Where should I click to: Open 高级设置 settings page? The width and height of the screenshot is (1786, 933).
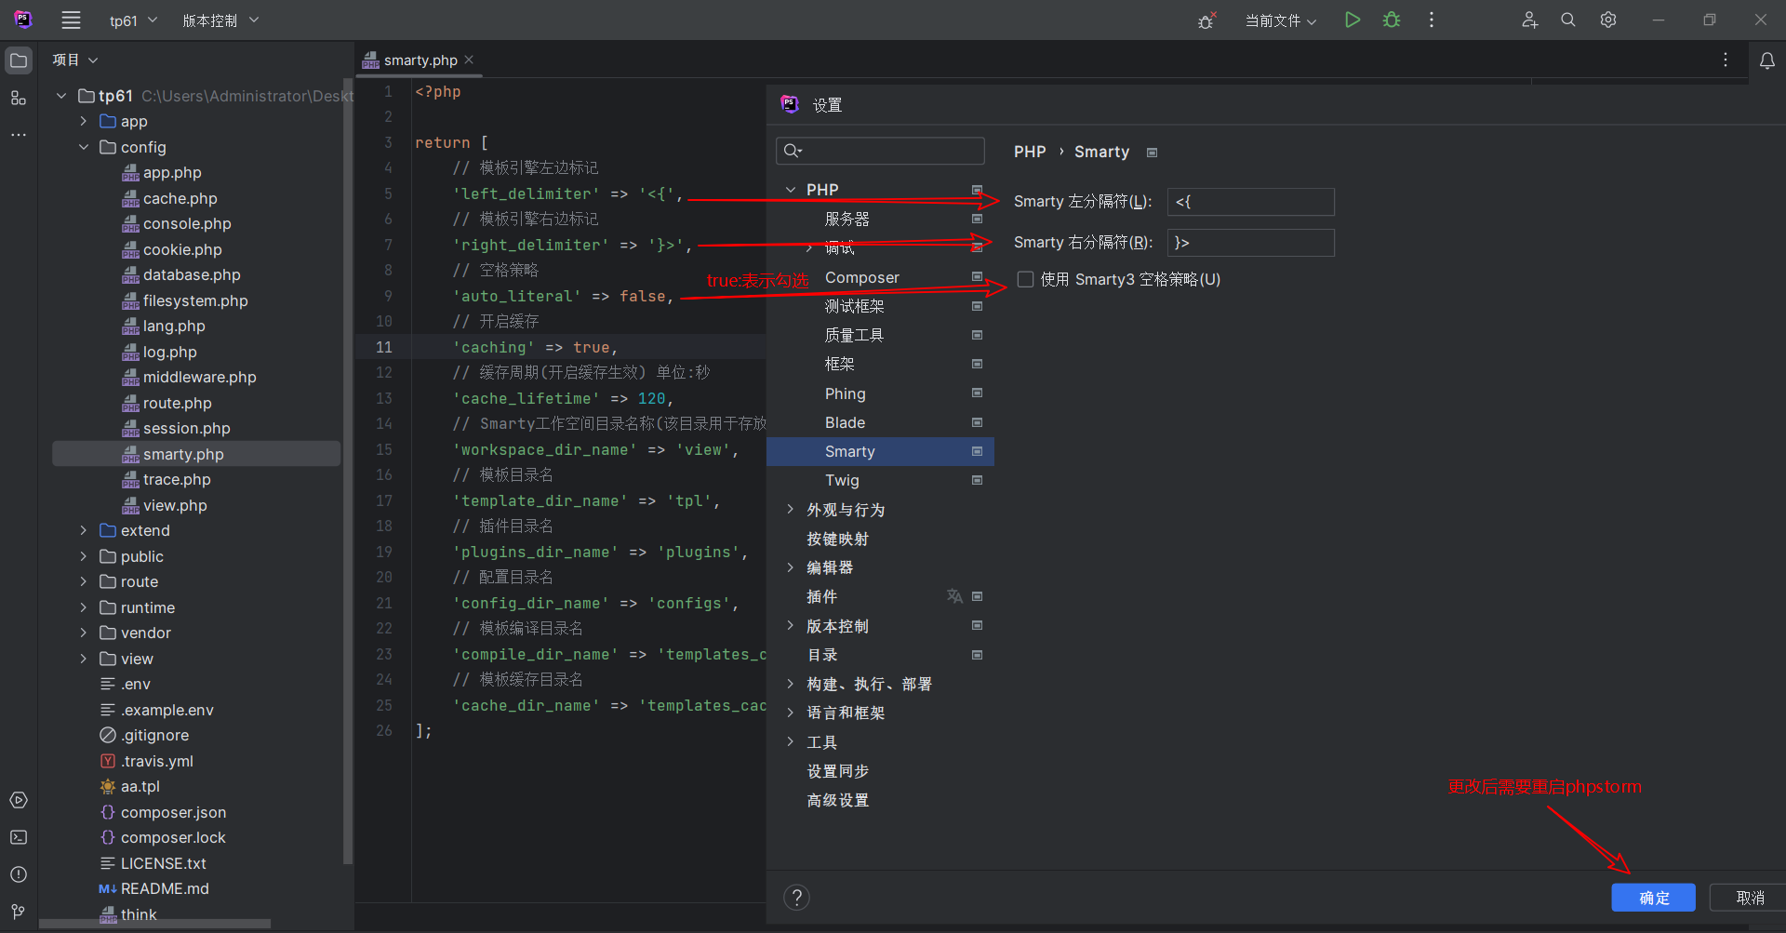(880, 800)
